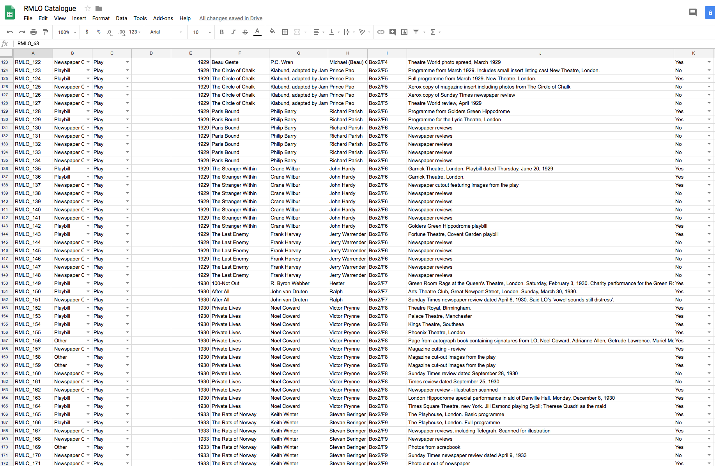Image resolution: width=715 pixels, height=466 pixels.
Task: Insert a chart icon
Action: [404, 32]
